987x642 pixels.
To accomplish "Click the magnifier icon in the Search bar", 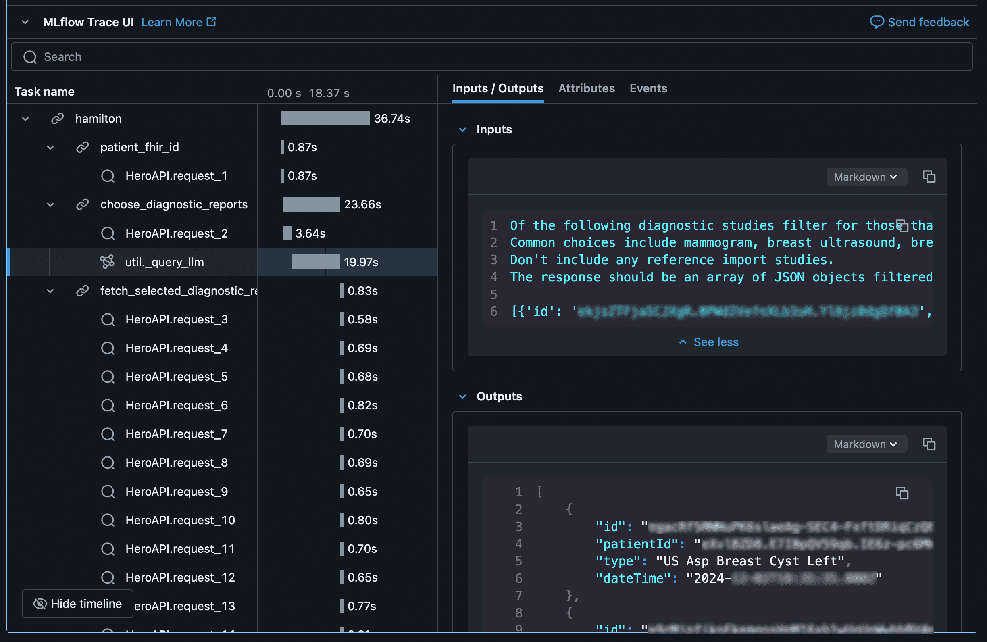I will click(x=30, y=57).
